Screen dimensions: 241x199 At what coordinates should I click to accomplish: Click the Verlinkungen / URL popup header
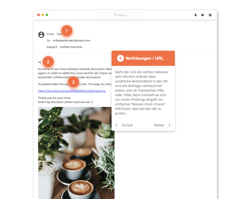(x=143, y=58)
